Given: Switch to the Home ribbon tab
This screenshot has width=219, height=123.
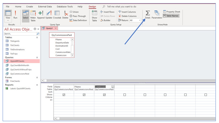Looking at the screenshot, I should (x=18, y=6).
